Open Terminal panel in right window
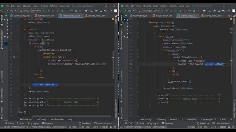 click(167, 124)
